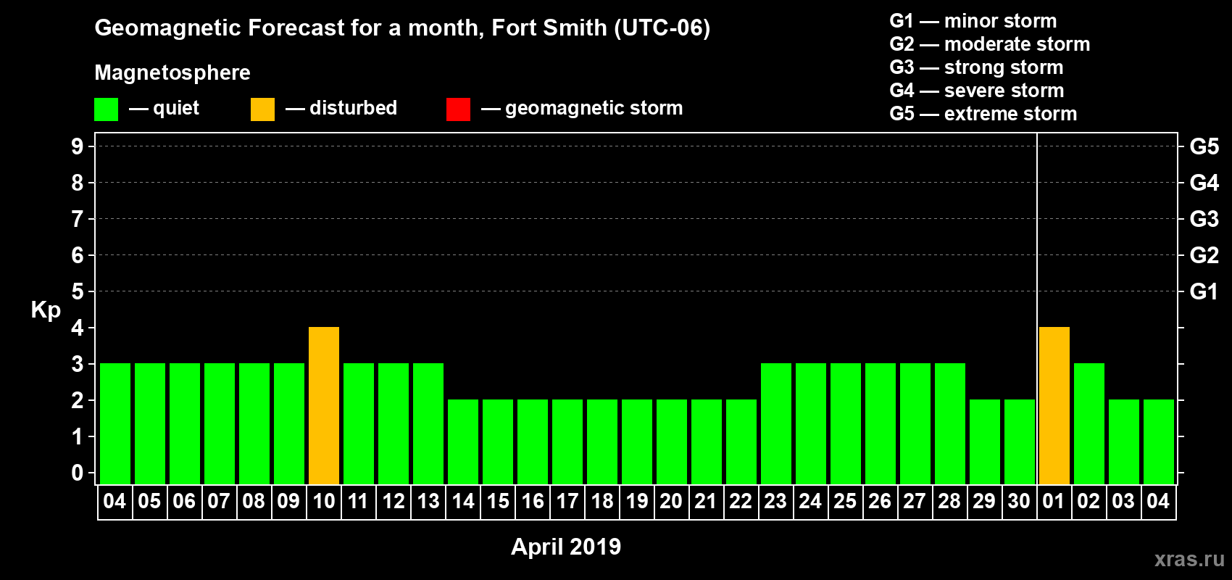
Task: Click the "G4 — severe storm" legend line
Action: tap(977, 91)
